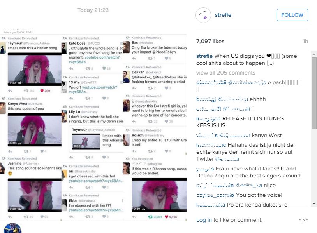Click Log in to like or comment
317x233 pixels.
pyautogui.click(x=204, y=220)
